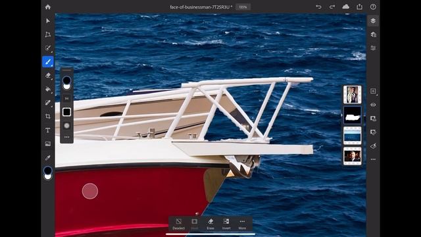Toggle layer visibility eye icon
This screenshot has width=421, height=237.
(373, 105)
